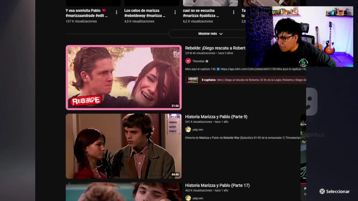The height and width of the screenshot is (201, 358).
Task: Play Historia Marizza y Pablo Parte 17 thumbnail
Action: click(124, 192)
